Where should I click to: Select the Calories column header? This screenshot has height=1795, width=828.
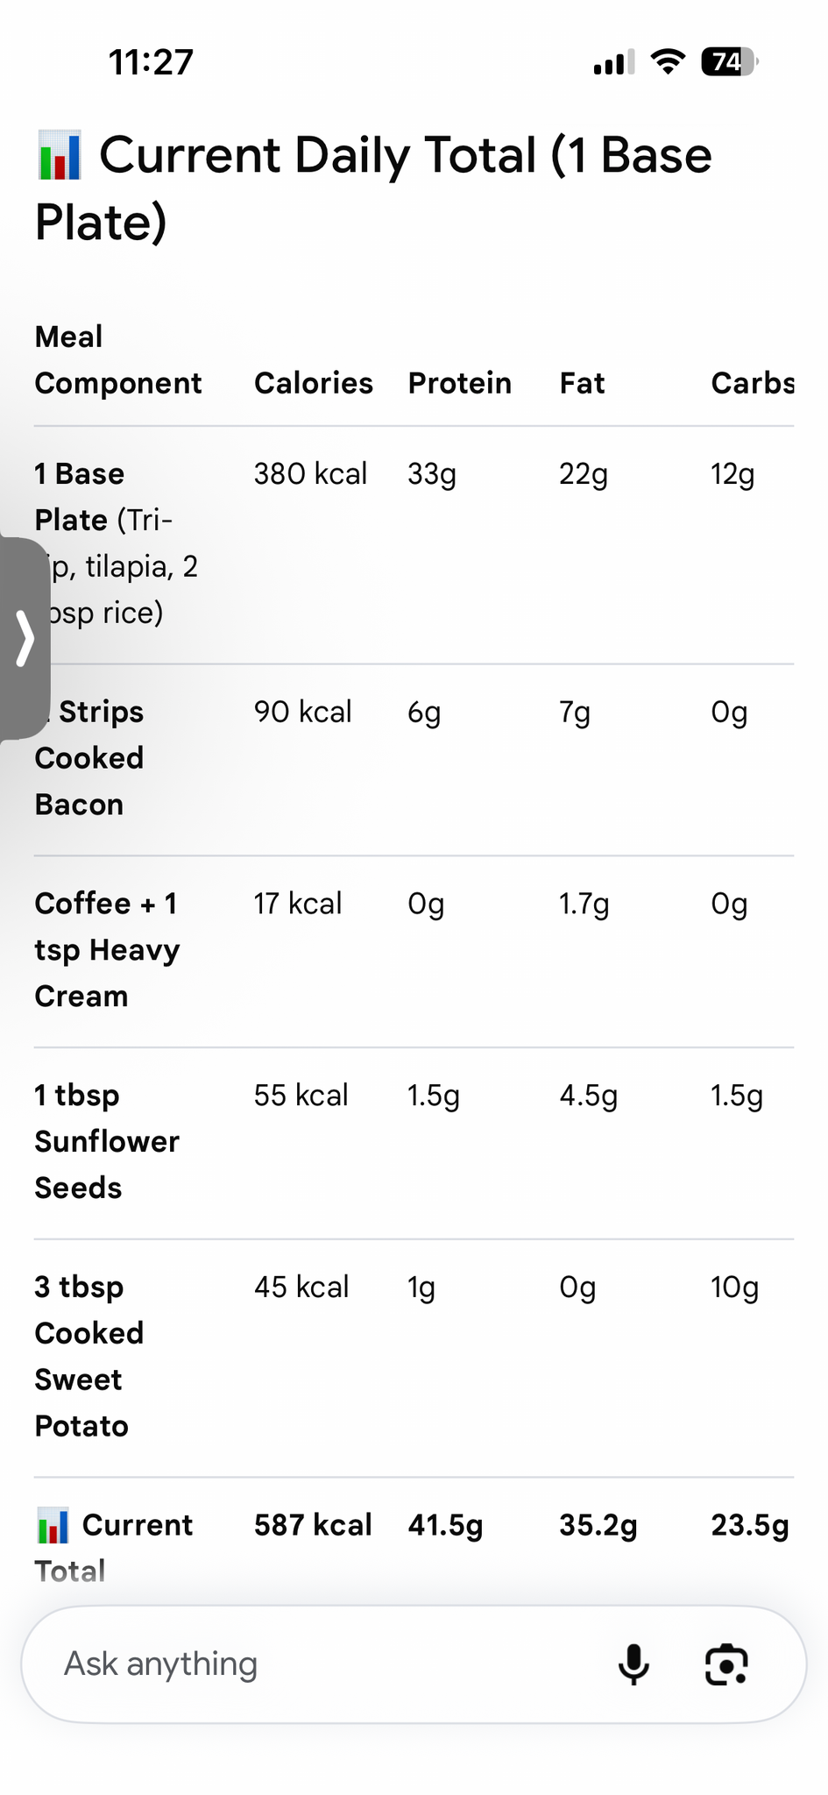click(314, 383)
